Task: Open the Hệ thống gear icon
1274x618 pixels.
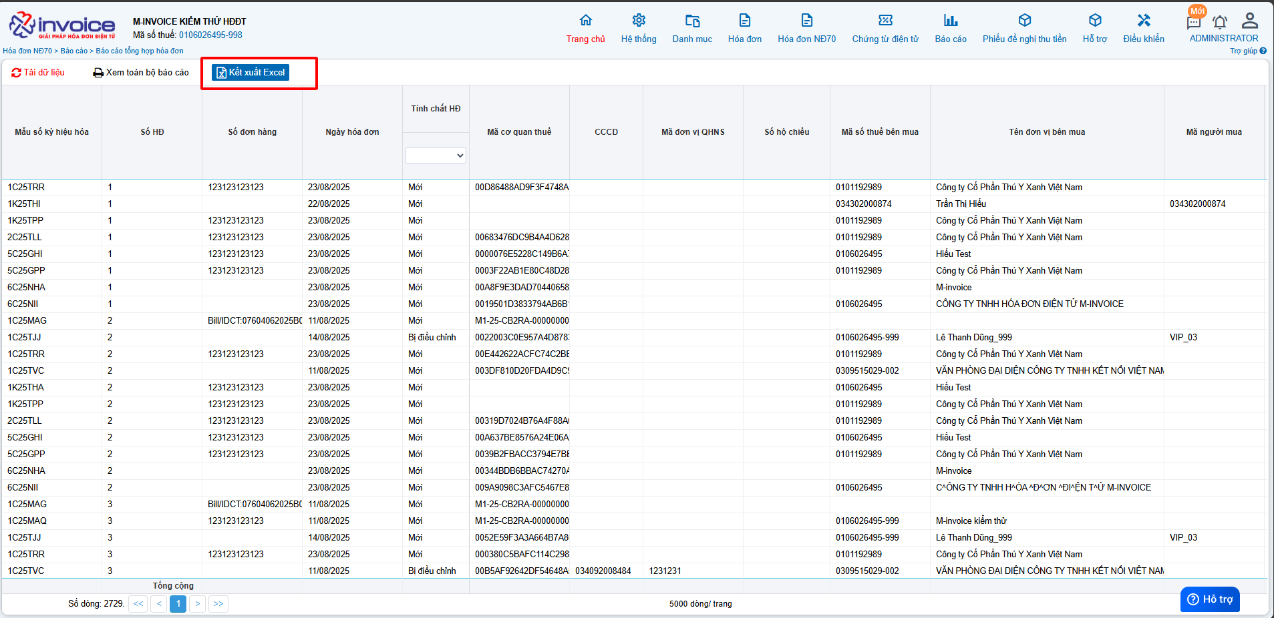Action: pyautogui.click(x=639, y=20)
